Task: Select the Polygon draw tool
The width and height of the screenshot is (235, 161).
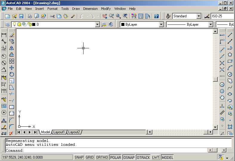Action: tap(230, 55)
